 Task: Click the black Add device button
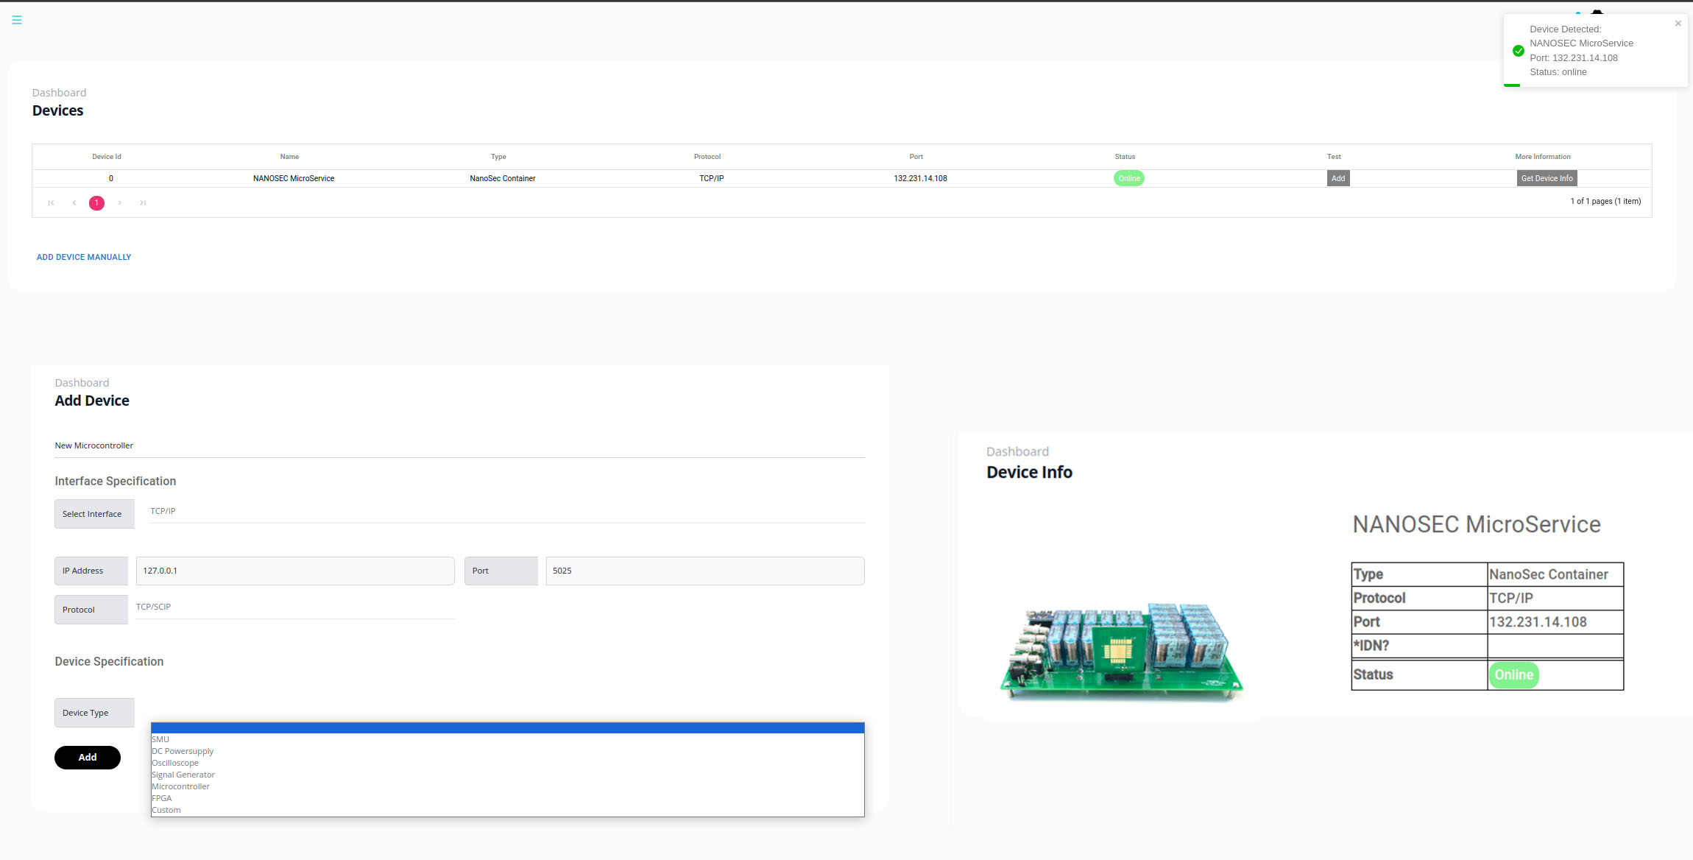88,757
